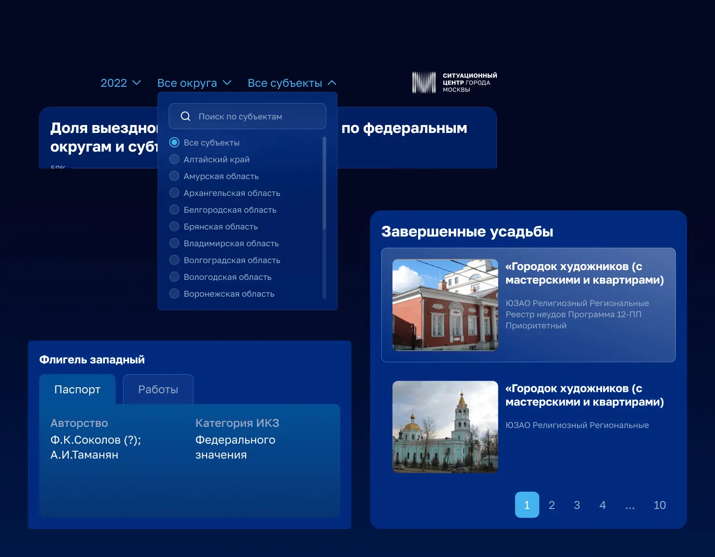Image resolution: width=715 pixels, height=557 pixels.
Task: Open page 10 of the estates pagination
Action: [660, 505]
